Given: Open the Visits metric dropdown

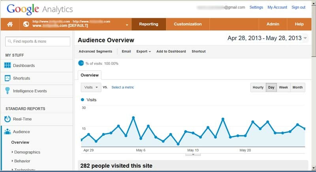Looking at the screenshot, I should (x=91, y=87).
